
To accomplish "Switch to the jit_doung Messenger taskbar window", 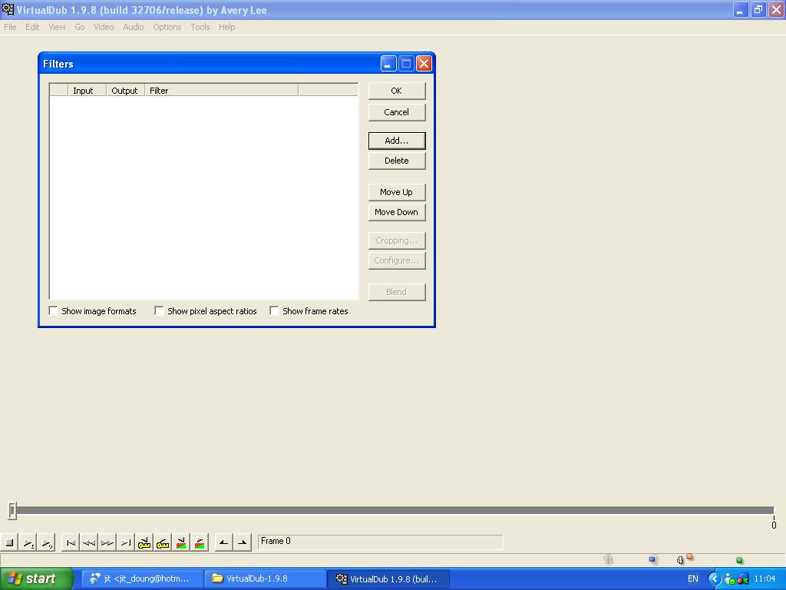I will 142,578.
